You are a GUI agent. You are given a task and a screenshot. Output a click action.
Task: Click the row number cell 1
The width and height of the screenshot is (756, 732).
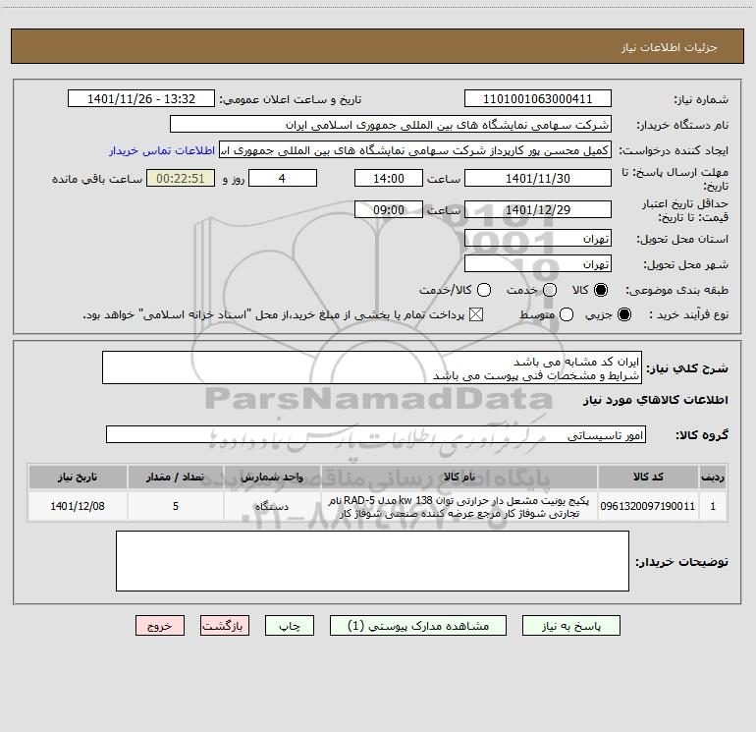click(x=713, y=506)
